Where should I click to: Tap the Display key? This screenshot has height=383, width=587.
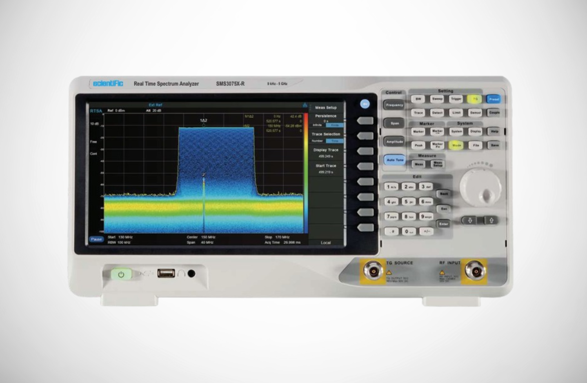tap(476, 131)
